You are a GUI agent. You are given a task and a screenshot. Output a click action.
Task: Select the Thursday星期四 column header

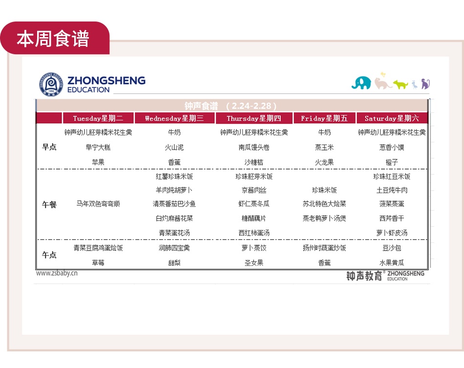(254, 118)
